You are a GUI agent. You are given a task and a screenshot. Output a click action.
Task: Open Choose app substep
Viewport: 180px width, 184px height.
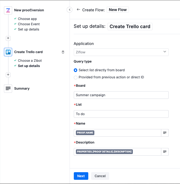27,19
